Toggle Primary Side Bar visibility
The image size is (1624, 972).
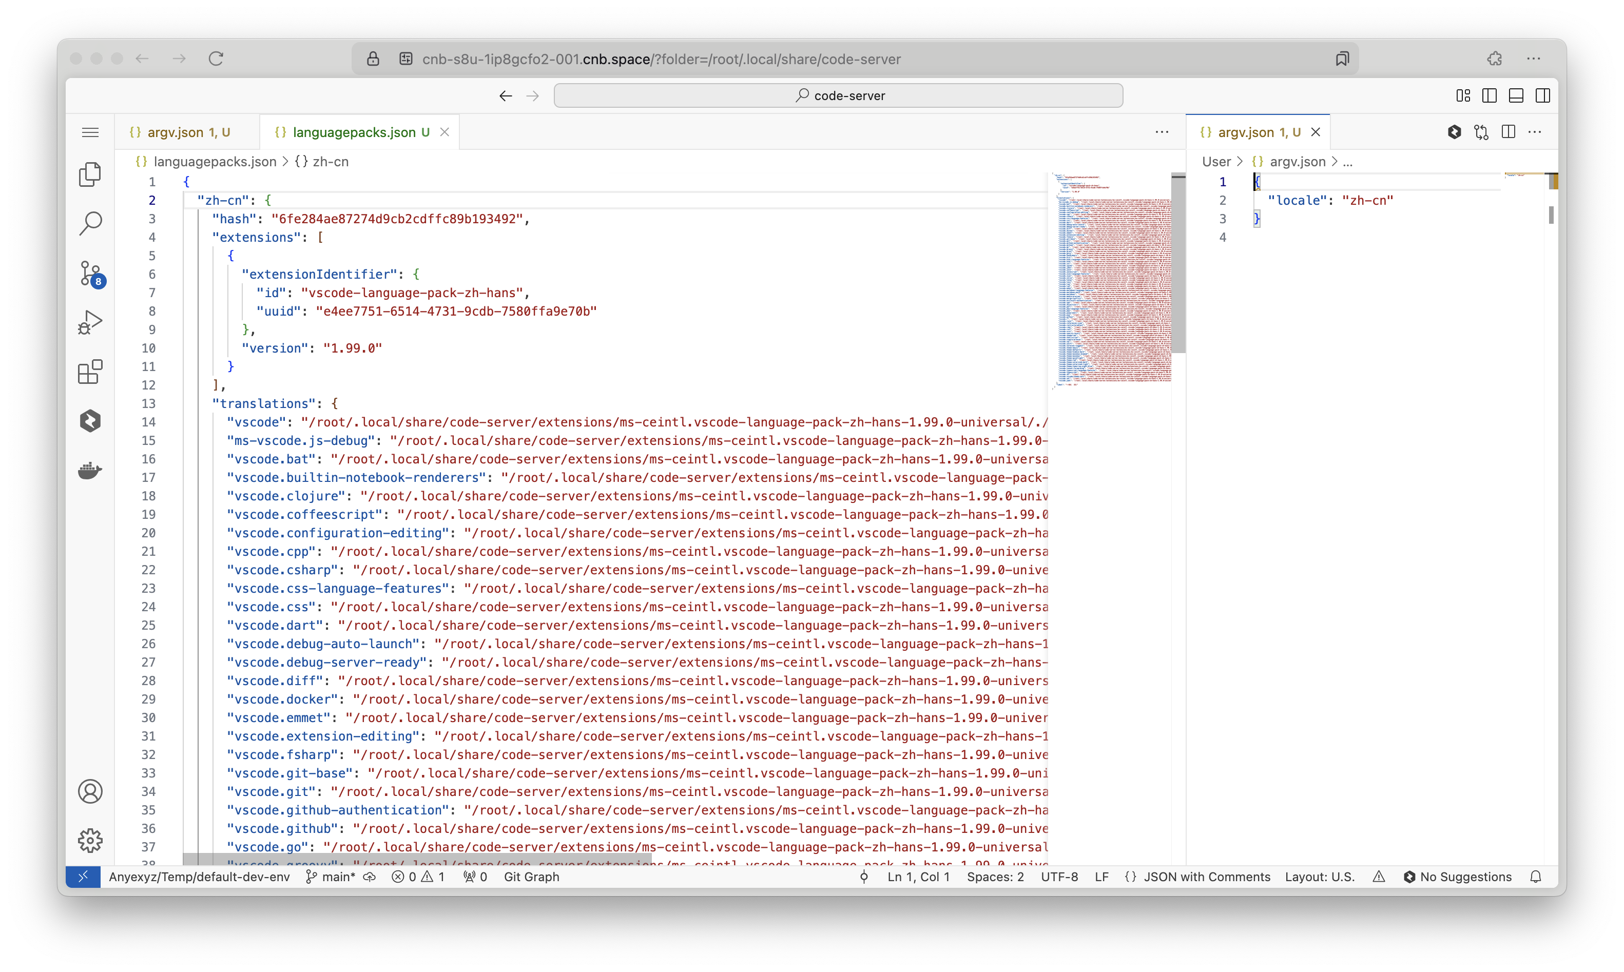point(1489,95)
